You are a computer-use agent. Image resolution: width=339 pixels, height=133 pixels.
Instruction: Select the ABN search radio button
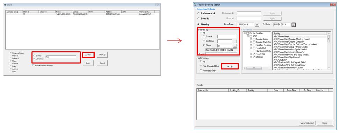pos(10,72)
